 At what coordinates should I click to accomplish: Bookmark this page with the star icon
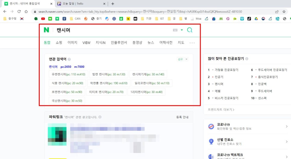click(284, 11)
